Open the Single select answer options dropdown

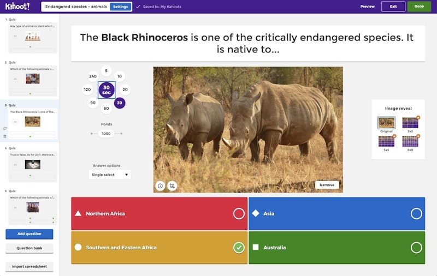(x=110, y=175)
